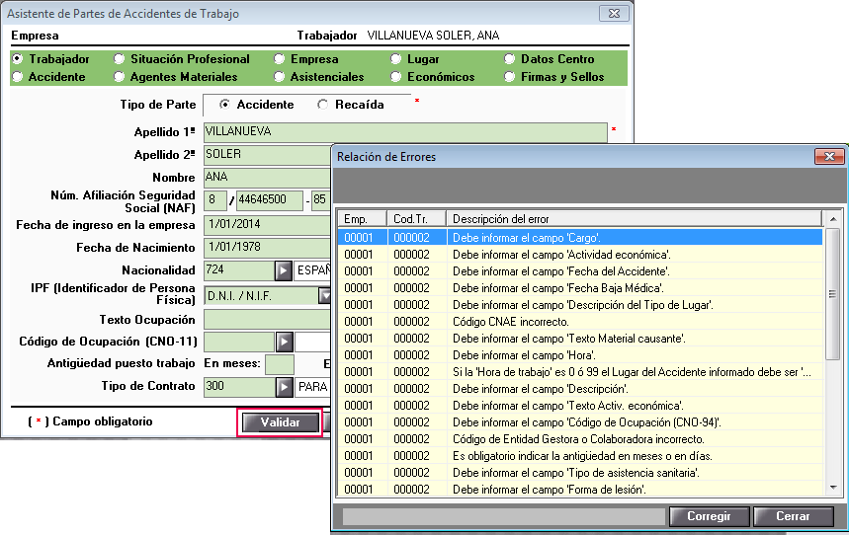This screenshot has height=535, width=849.
Task: Click the Antigüedad En meses field
Action: (280, 364)
